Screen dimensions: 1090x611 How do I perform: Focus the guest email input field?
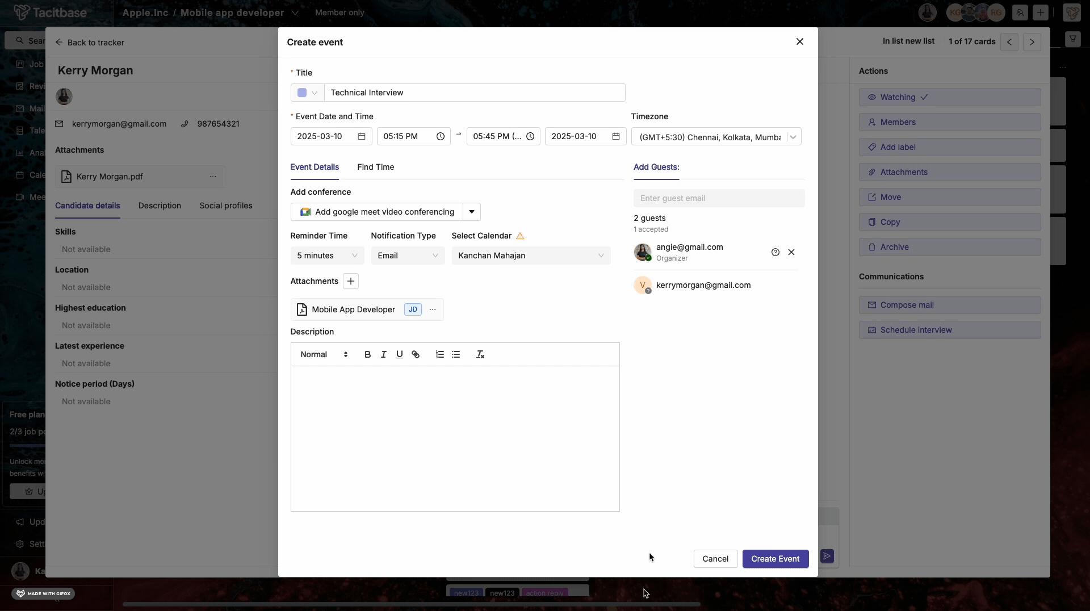(x=719, y=198)
